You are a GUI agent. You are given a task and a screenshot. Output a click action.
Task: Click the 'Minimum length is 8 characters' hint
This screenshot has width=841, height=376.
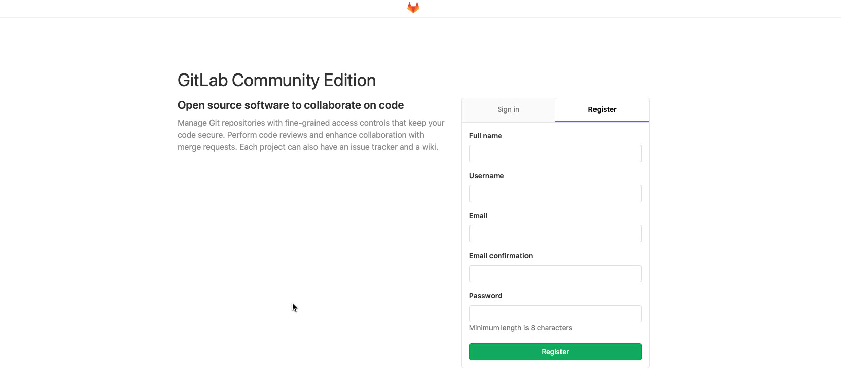(x=520, y=328)
